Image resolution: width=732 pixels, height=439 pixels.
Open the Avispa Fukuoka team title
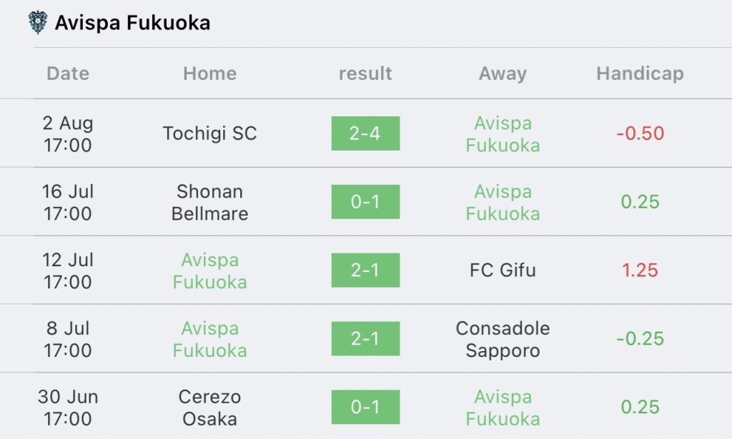click(132, 23)
